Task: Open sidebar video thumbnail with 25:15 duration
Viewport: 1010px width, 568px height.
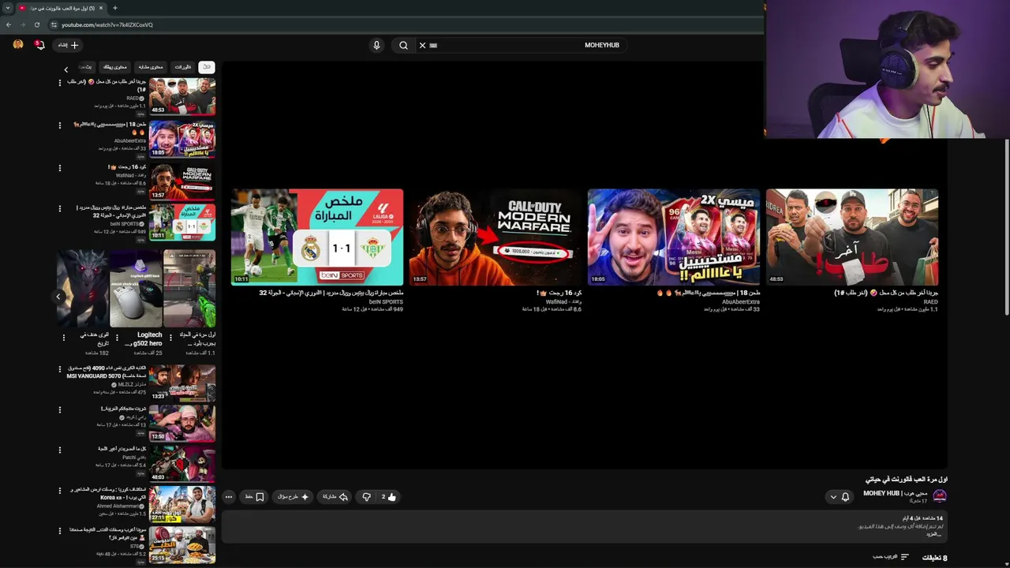Action: 182,545
